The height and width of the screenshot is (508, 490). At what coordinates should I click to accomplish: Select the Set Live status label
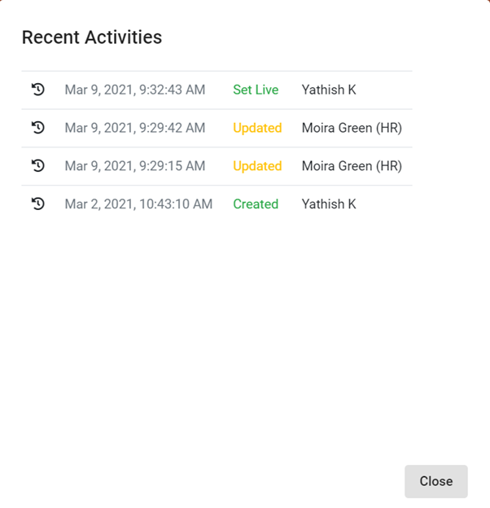point(256,90)
